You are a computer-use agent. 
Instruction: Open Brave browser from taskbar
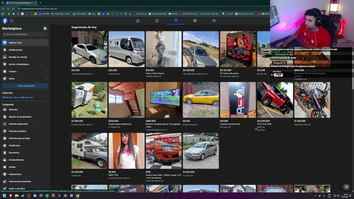point(11,196)
